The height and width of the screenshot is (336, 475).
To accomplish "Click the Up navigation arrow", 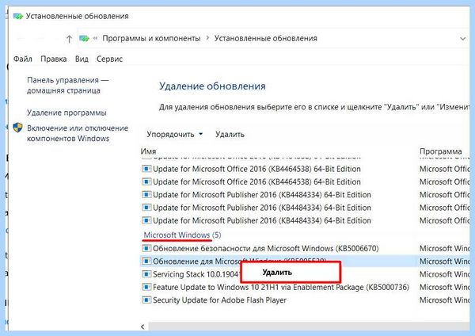I will click(x=69, y=39).
